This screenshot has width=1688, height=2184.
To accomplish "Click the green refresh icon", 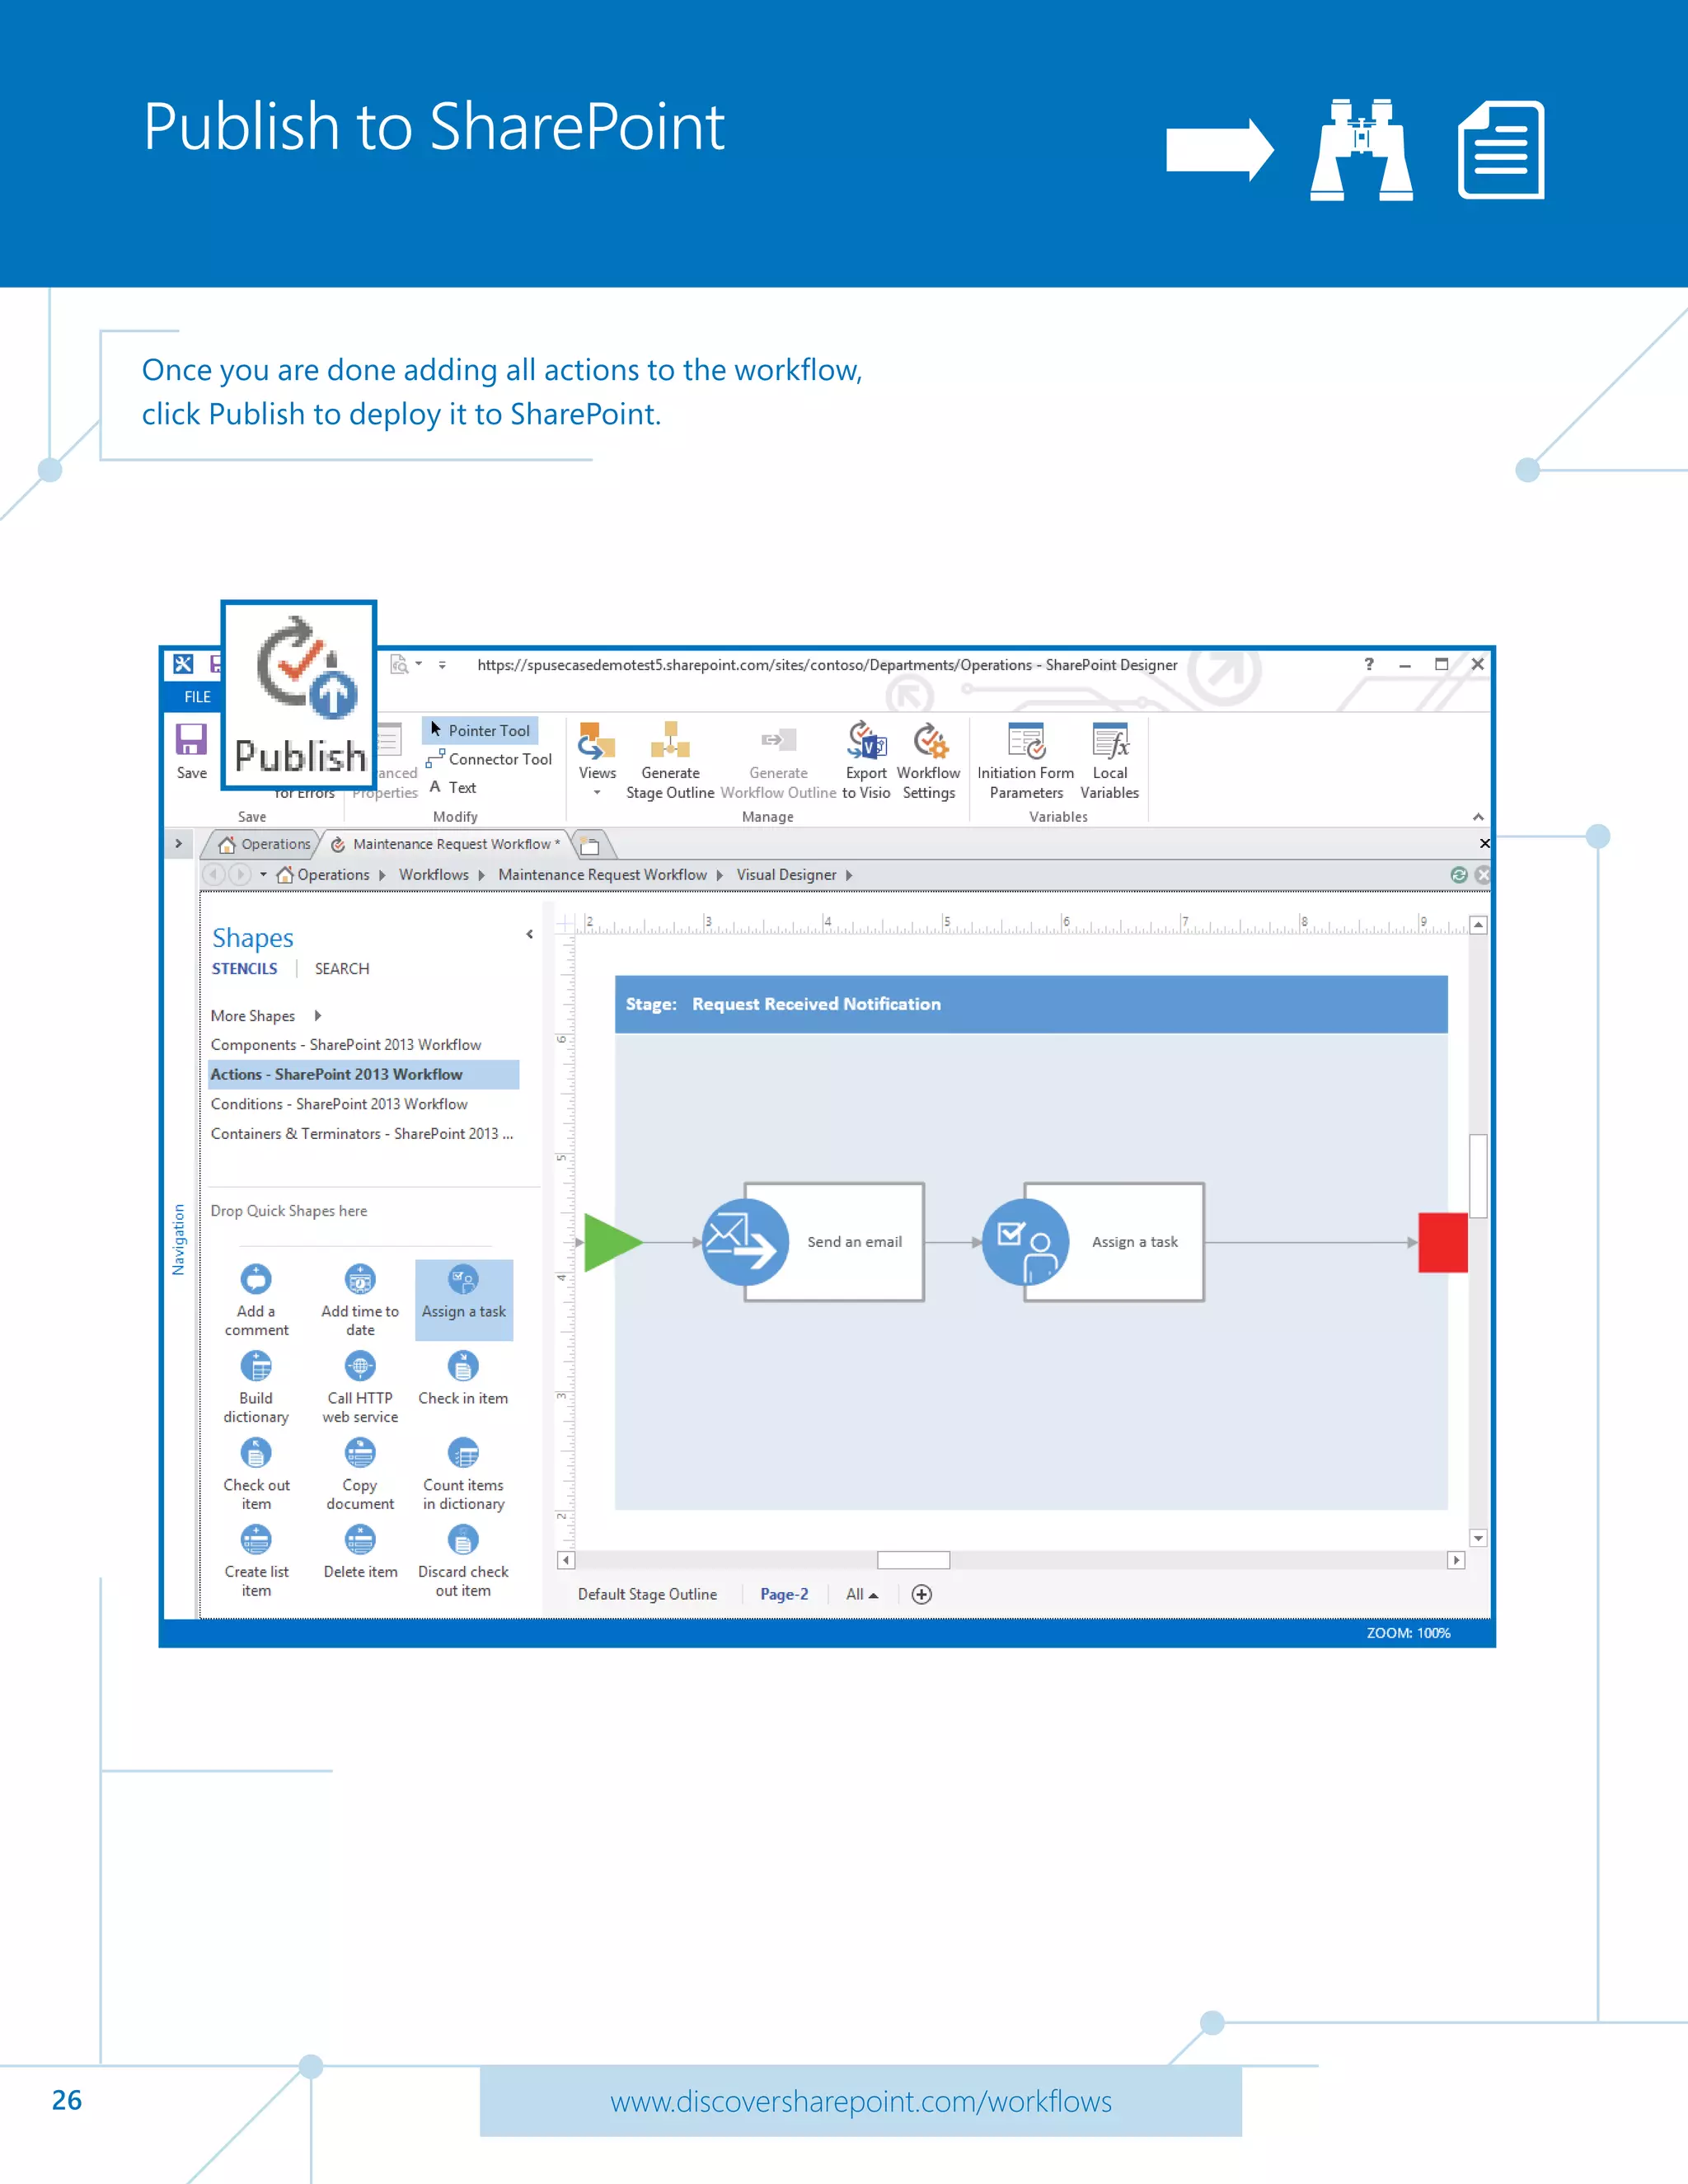I will coord(1459,875).
